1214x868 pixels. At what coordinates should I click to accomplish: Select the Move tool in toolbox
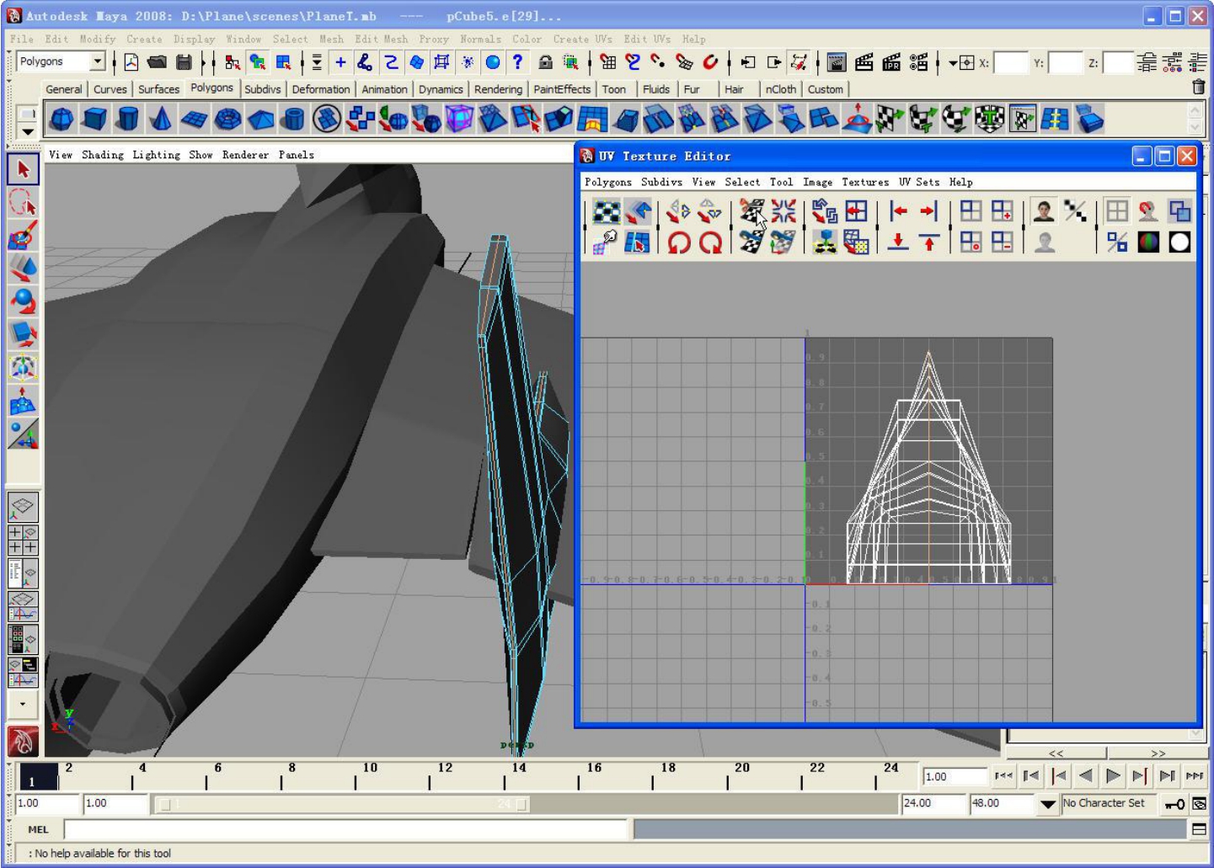pos(23,269)
